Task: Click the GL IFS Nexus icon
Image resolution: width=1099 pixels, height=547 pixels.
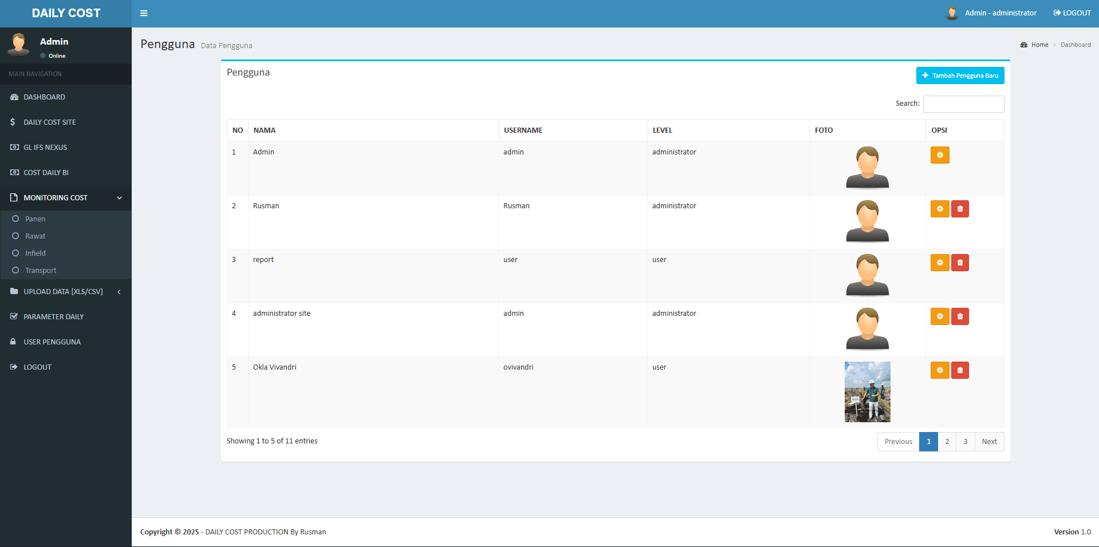Action: pos(14,147)
